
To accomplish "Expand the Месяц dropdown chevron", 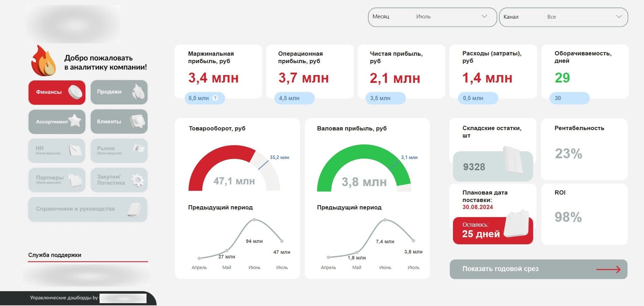I will 484,16.
